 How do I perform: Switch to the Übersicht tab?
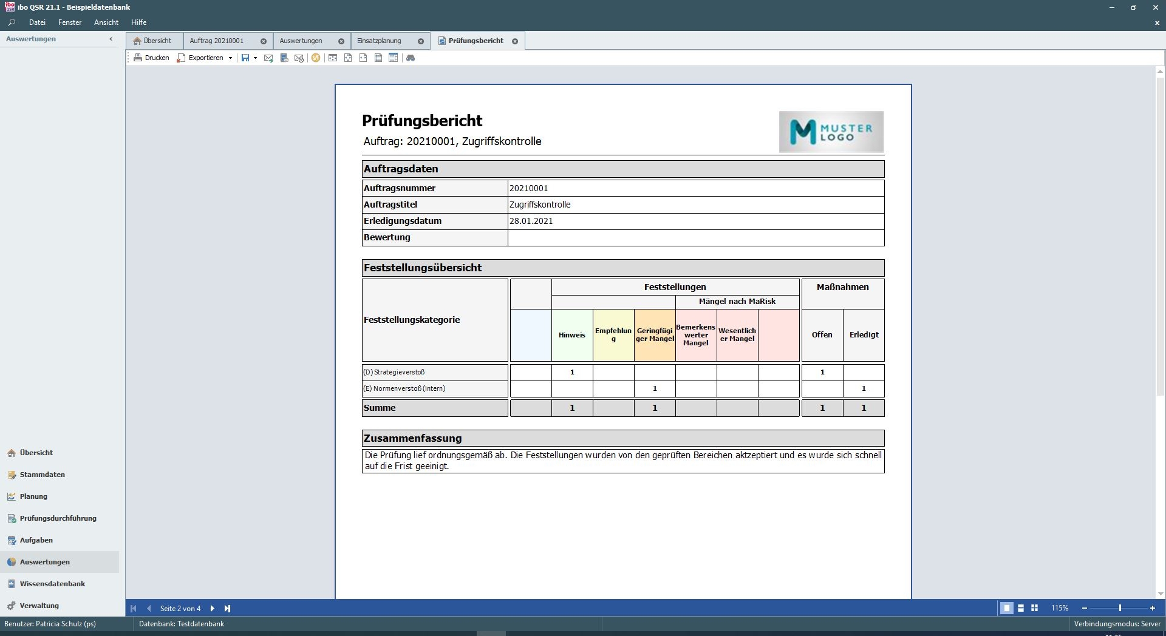pos(154,41)
